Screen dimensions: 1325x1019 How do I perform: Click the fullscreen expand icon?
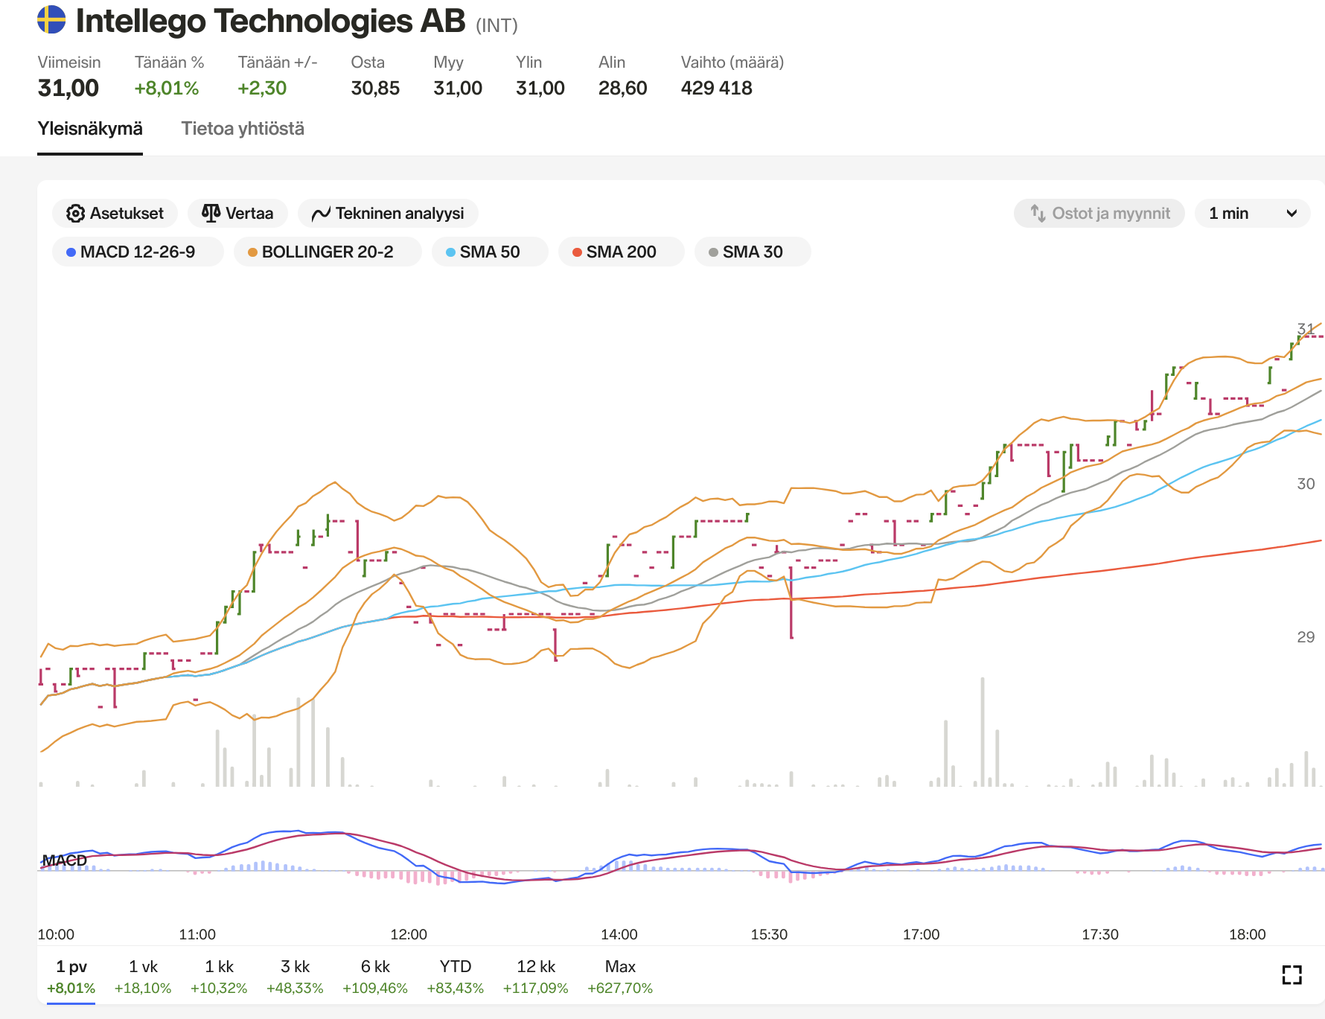coord(1292,974)
